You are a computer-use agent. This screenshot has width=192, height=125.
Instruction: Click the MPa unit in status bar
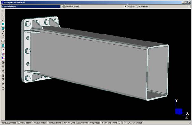coord(115,123)
